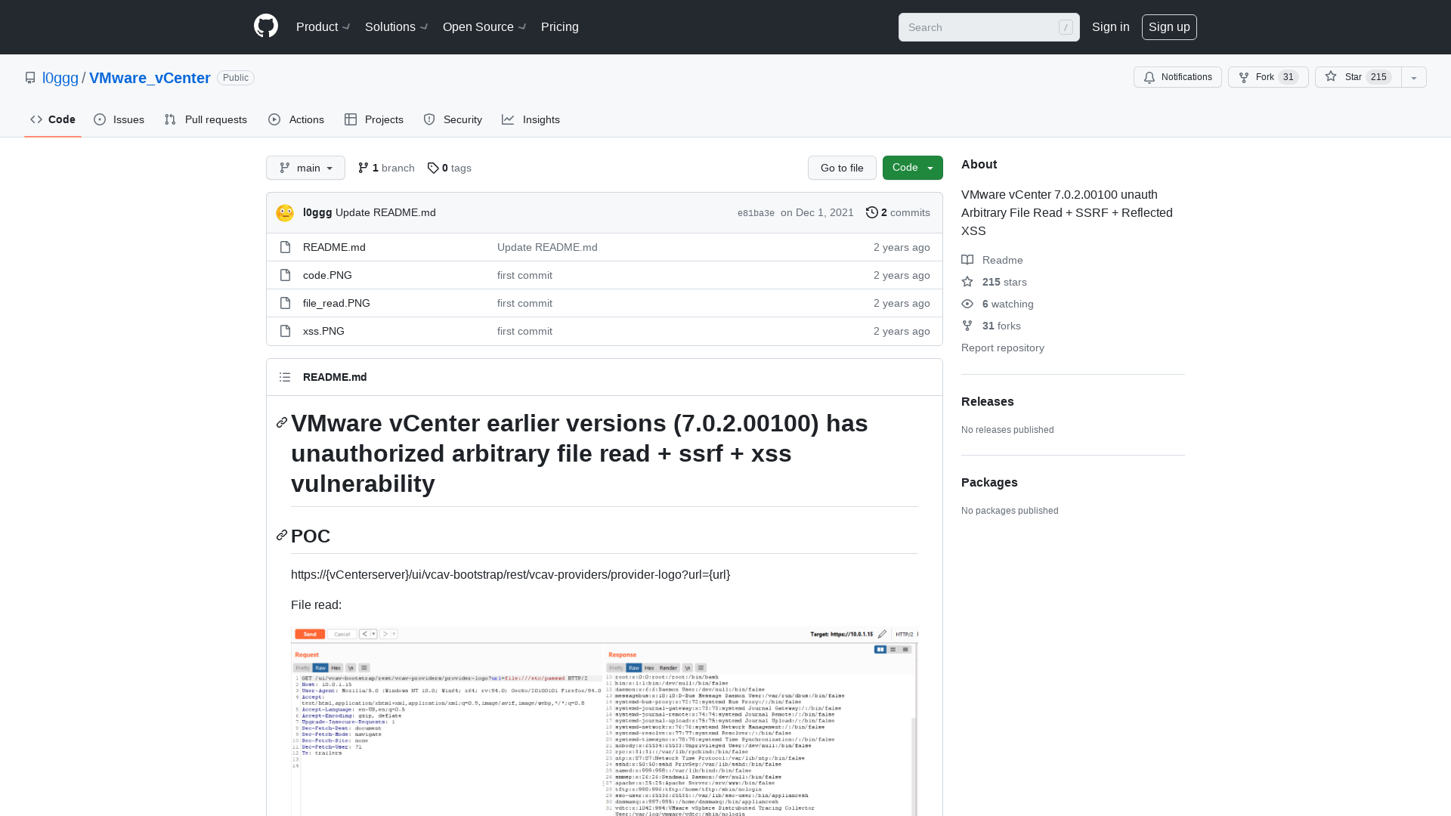Click the tag icon next to 0 tags
The height and width of the screenshot is (816, 1451).
coord(433,168)
